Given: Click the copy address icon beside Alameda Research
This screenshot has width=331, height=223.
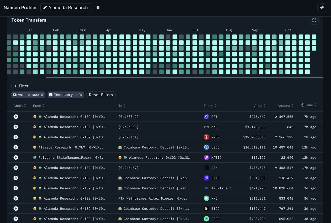Looking at the screenshot, I should pyautogui.click(x=98, y=8).
